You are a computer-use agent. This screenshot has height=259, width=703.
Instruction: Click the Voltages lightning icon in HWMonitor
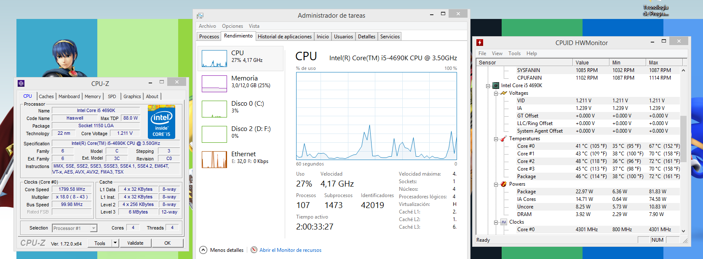[504, 93]
